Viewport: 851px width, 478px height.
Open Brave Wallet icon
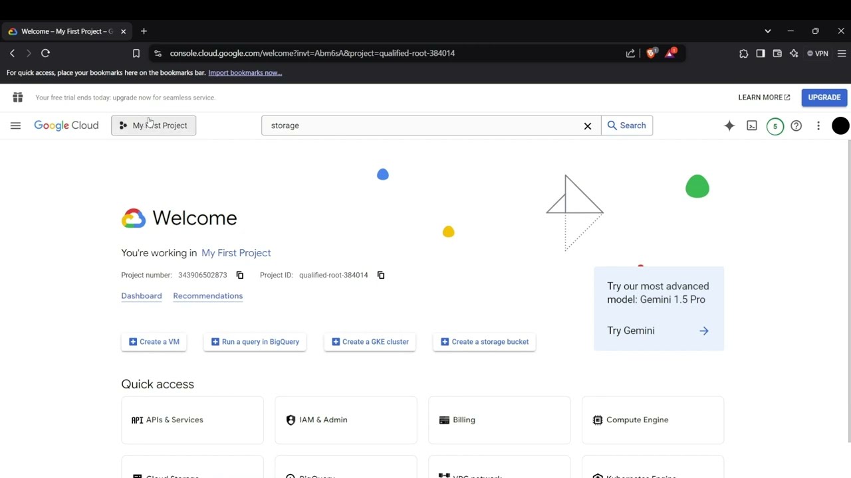777,53
